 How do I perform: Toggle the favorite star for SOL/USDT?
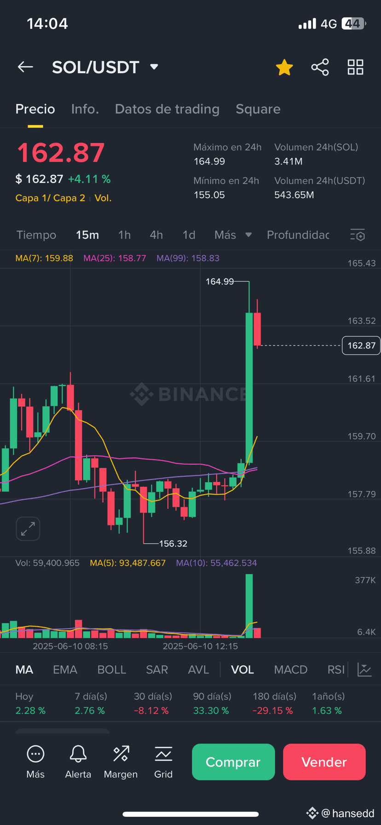[284, 67]
